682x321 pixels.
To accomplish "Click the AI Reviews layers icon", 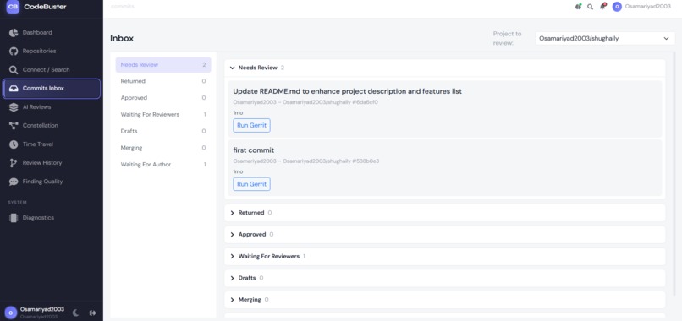I will [x=14, y=107].
